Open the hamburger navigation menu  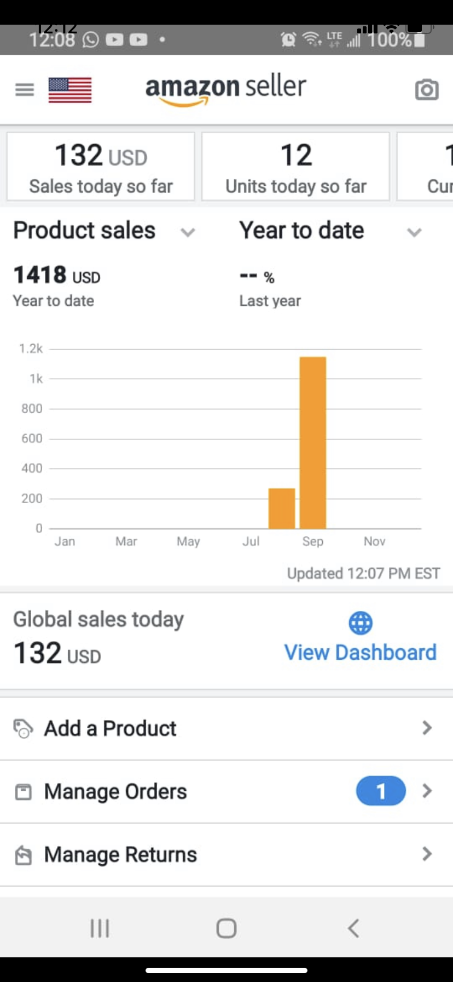coord(25,89)
